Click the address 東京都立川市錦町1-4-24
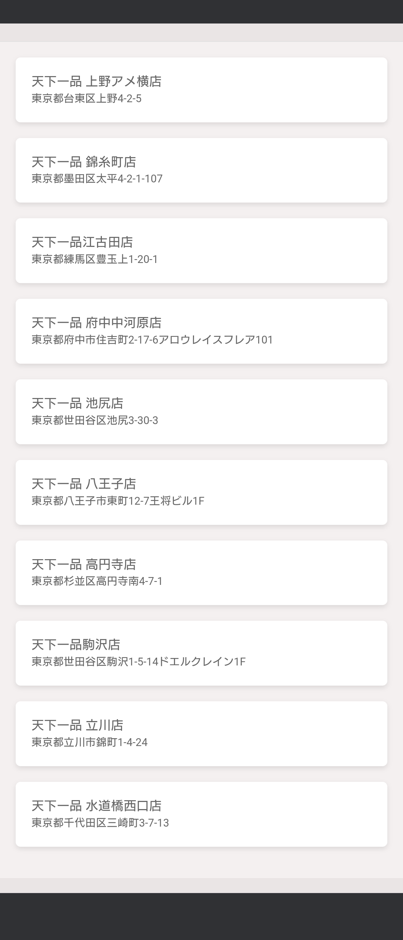 [x=90, y=742]
